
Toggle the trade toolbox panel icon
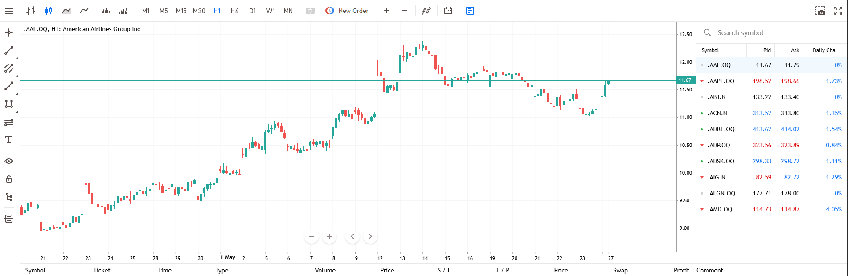[470, 11]
